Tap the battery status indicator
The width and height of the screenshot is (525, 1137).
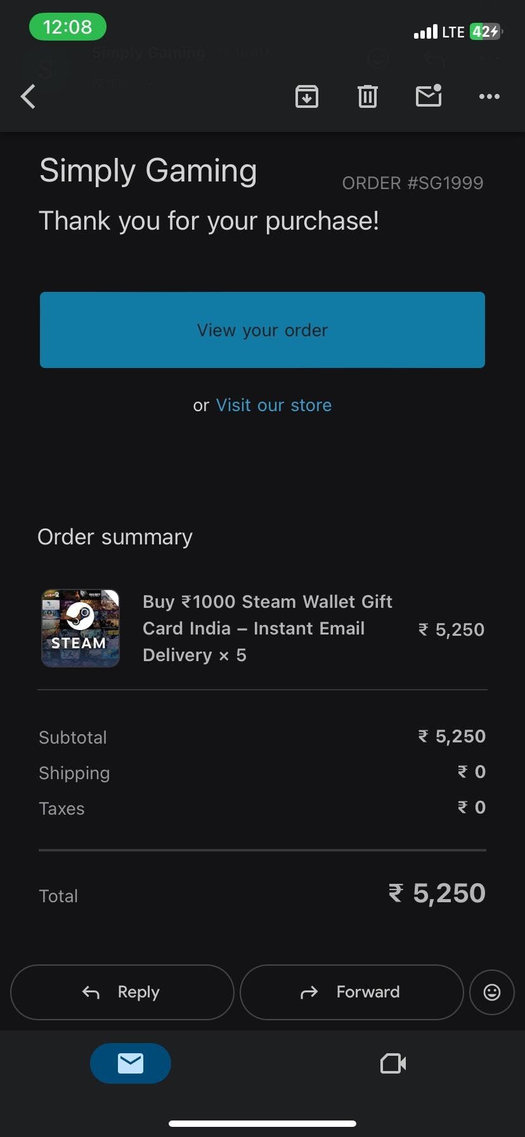point(486,32)
